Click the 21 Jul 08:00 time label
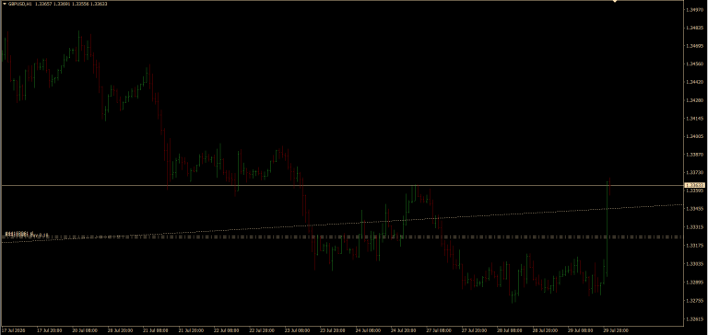The image size is (708, 335). click(x=156, y=330)
